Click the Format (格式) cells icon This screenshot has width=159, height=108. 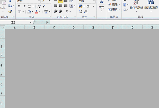(110, 10)
